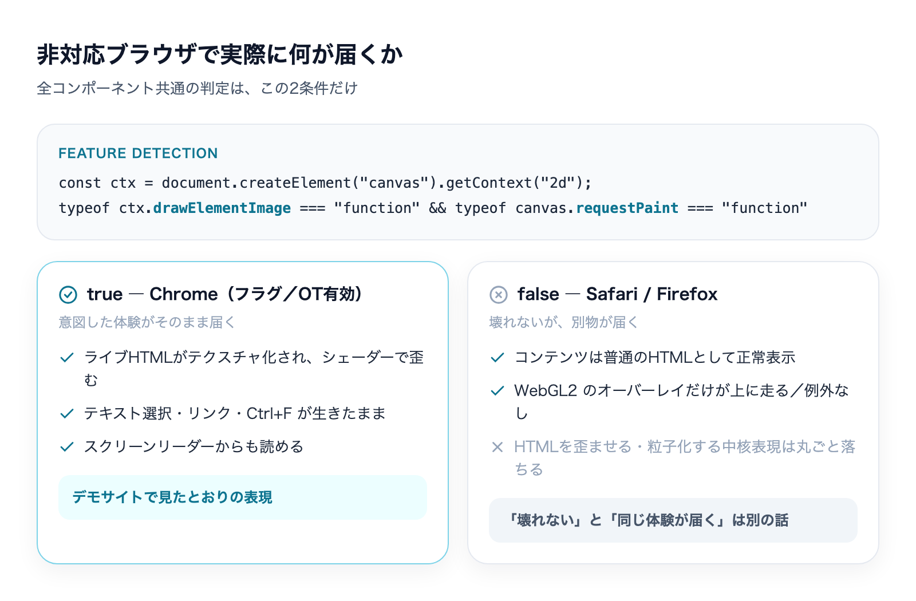Click the circled check icon beside 'true'
916x601 pixels.
point(68,295)
